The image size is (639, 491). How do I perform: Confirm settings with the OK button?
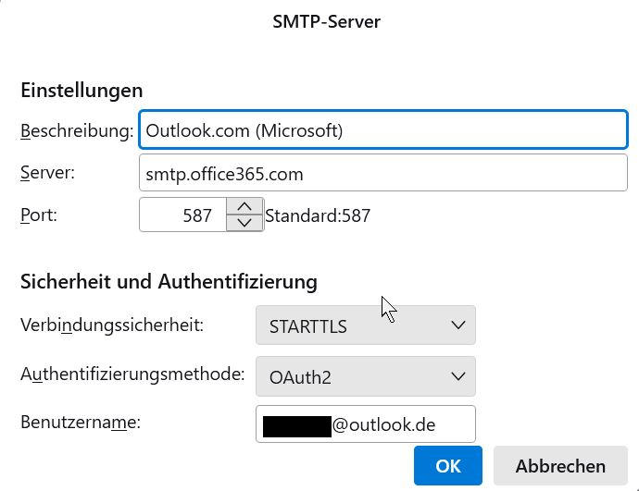tap(448, 466)
